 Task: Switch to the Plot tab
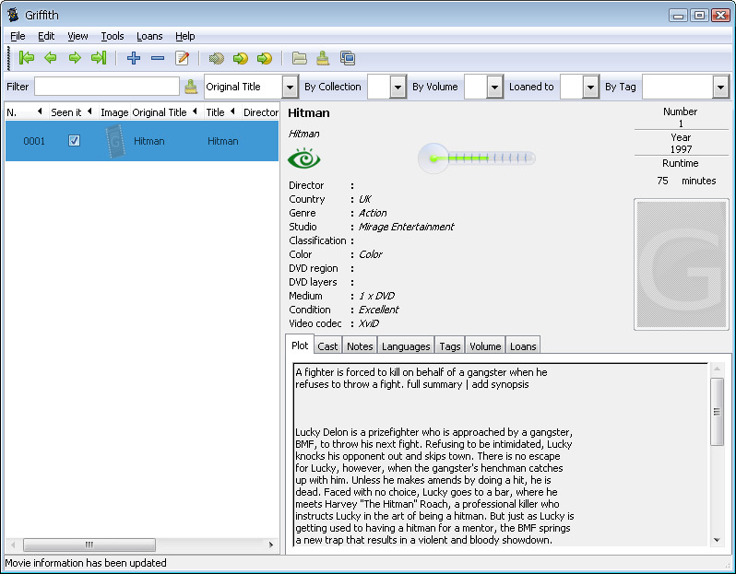(x=300, y=346)
